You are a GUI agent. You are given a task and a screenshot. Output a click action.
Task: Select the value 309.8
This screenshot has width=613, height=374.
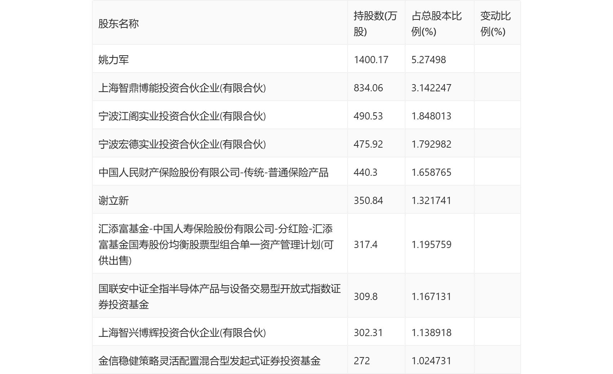366,296
